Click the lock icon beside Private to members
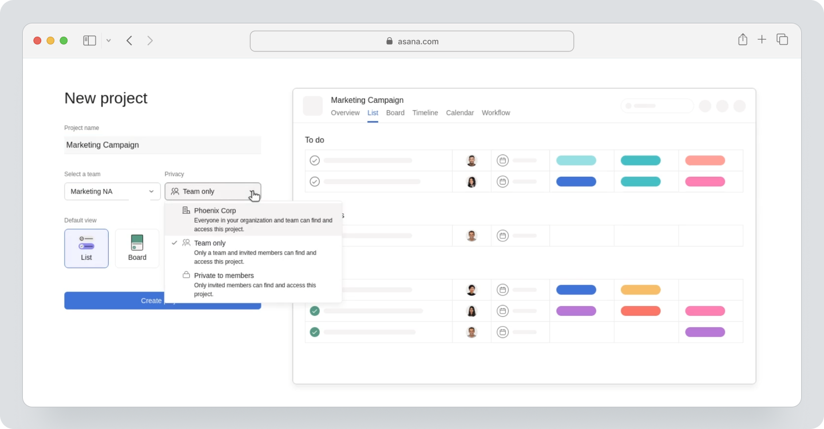824x429 pixels. pos(186,275)
